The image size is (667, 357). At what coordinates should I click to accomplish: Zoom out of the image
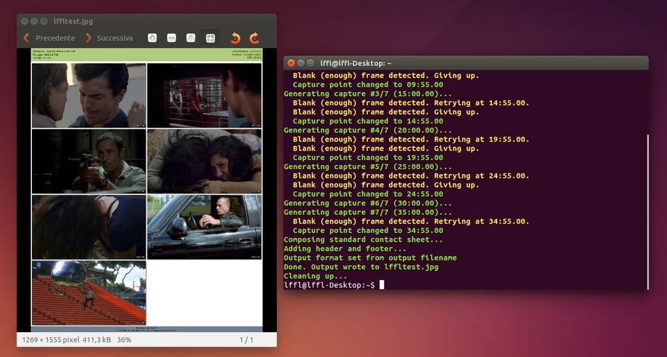click(x=171, y=38)
